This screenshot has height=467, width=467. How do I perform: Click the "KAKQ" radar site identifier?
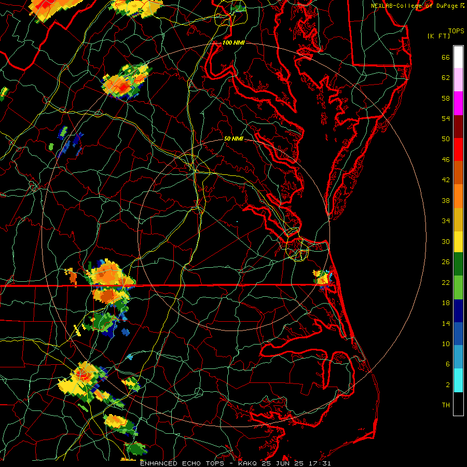tap(249, 463)
